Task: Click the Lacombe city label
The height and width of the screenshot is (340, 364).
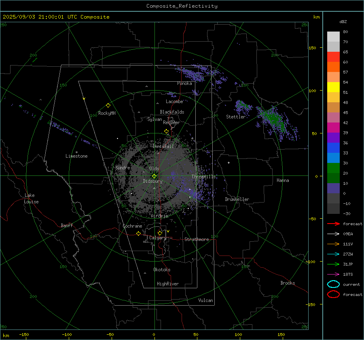Action: (174, 101)
